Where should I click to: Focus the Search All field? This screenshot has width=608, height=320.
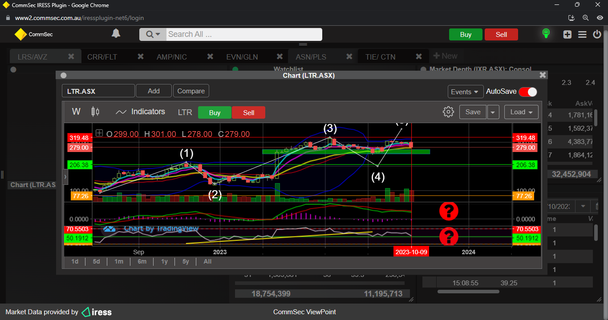click(244, 34)
